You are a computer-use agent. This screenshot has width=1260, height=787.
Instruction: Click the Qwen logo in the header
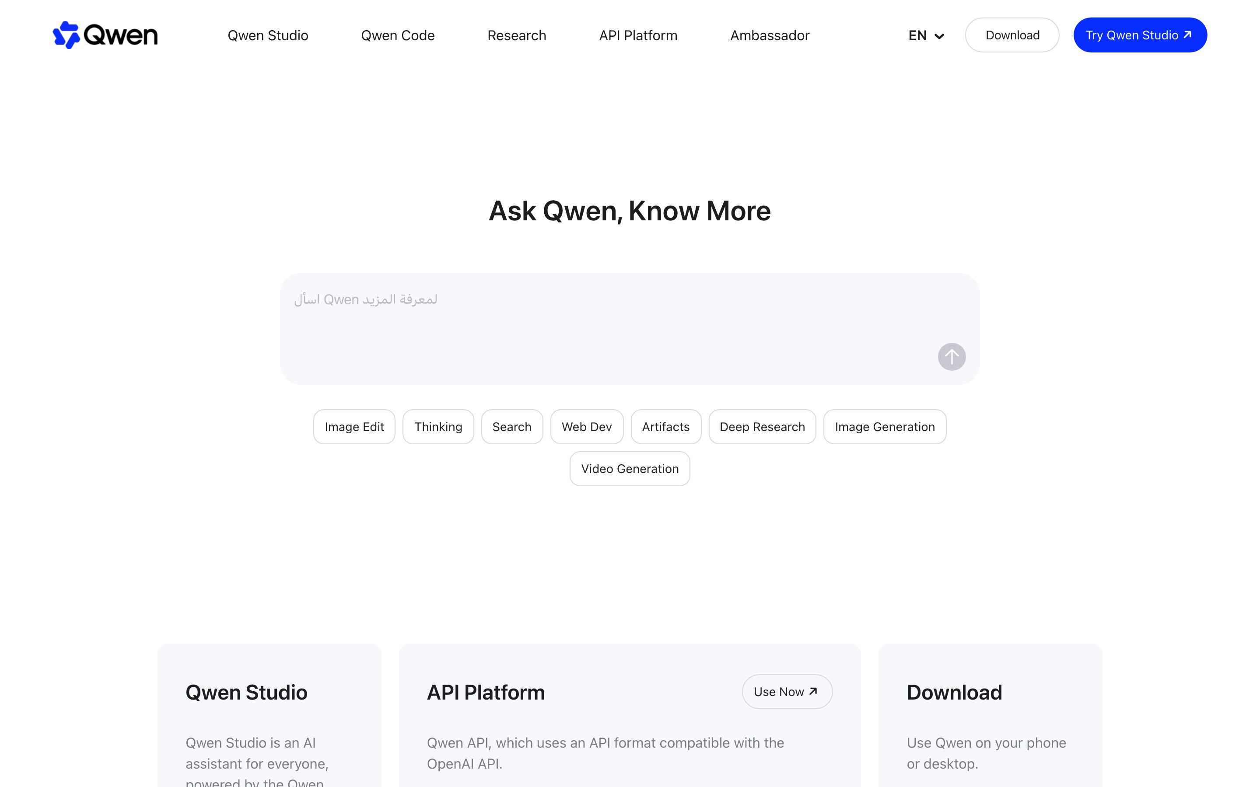pyautogui.click(x=105, y=35)
